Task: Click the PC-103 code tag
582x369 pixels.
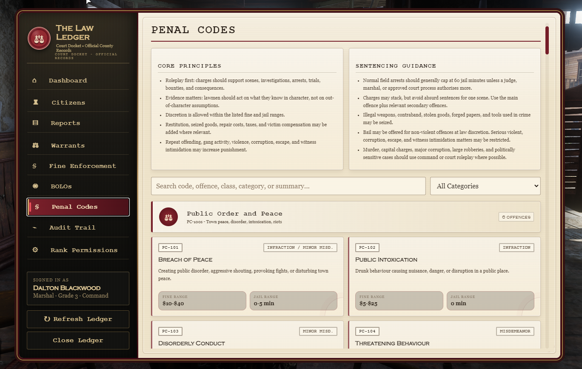Action: pyautogui.click(x=170, y=331)
